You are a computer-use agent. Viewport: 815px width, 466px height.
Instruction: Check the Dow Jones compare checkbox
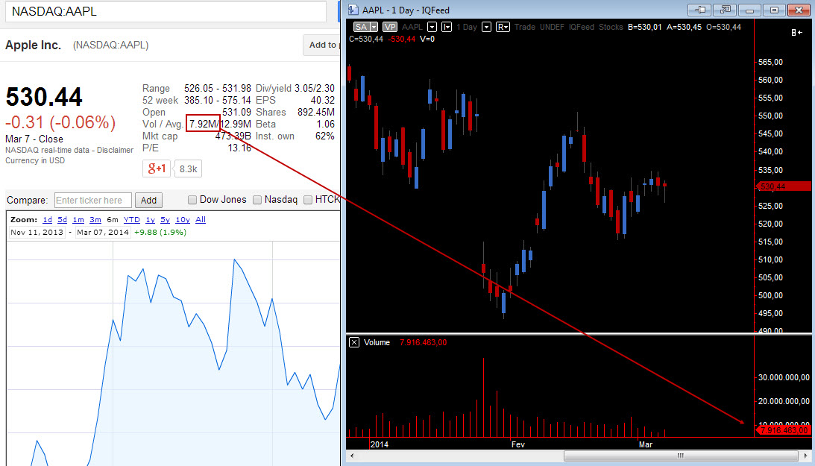pyautogui.click(x=192, y=200)
